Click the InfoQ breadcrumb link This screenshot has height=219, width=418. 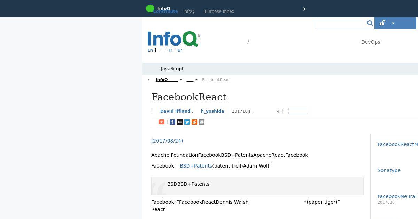click(x=167, y=80)
